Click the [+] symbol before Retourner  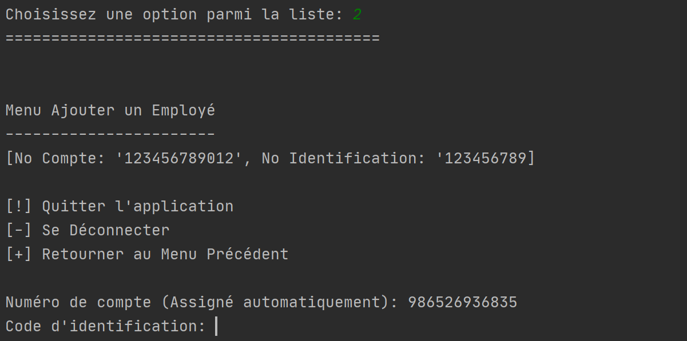click(x=19, y=254)
